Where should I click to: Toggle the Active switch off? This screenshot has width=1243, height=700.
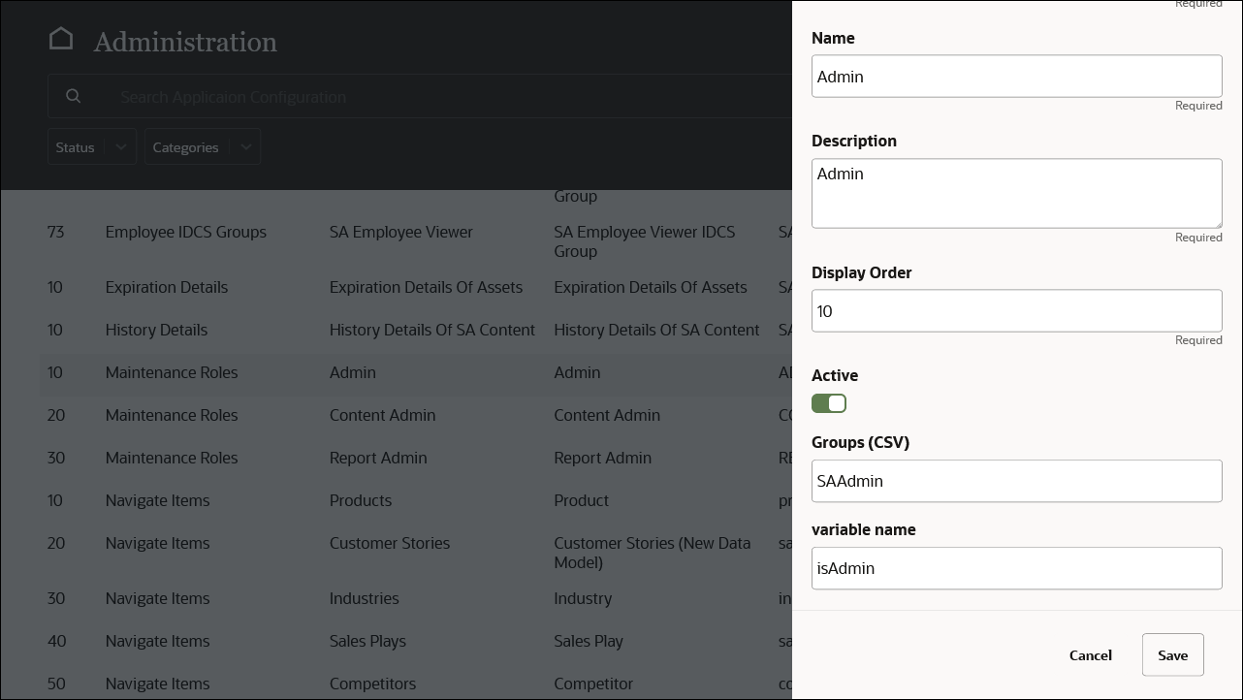[829, 402]
